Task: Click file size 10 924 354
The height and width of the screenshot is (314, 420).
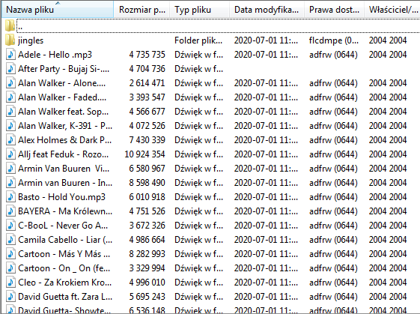Action: pos(144,154)
